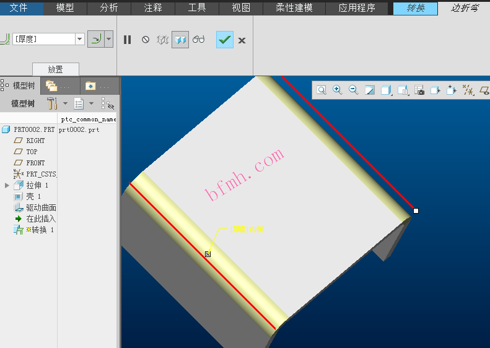This screenshot has height=348, width=490.
Task: Click the white square drag handle
Action: [x=416, y=211]
